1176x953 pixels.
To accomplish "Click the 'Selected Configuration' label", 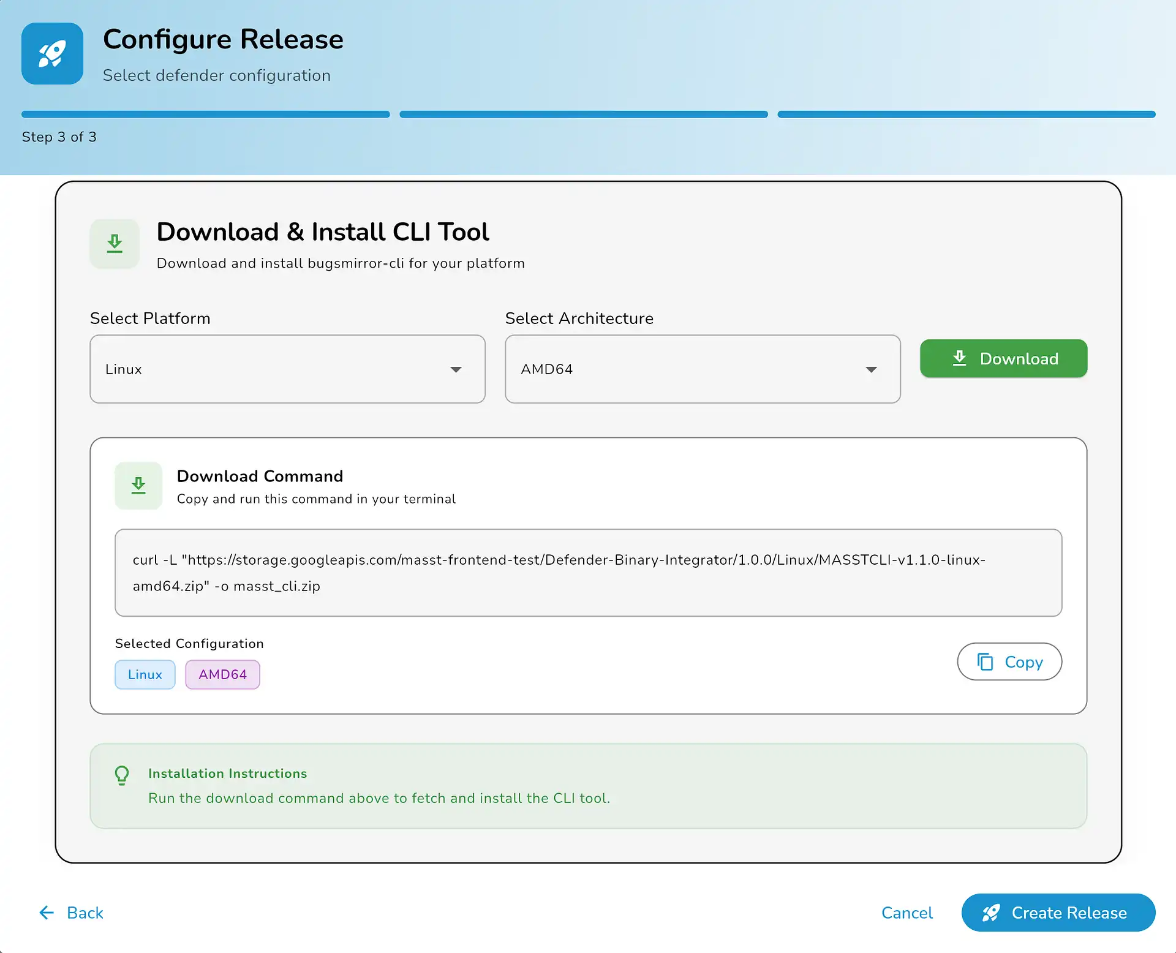I will coord(189,644).
